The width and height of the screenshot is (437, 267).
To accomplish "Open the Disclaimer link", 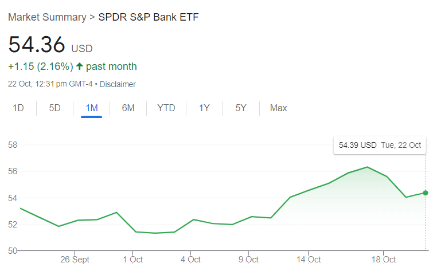I will point(118,84).
